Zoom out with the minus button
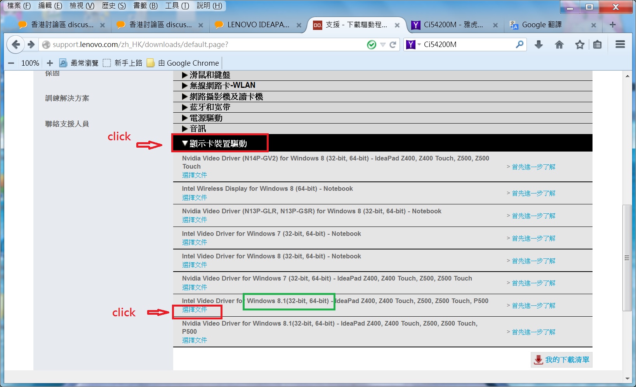 11,63
